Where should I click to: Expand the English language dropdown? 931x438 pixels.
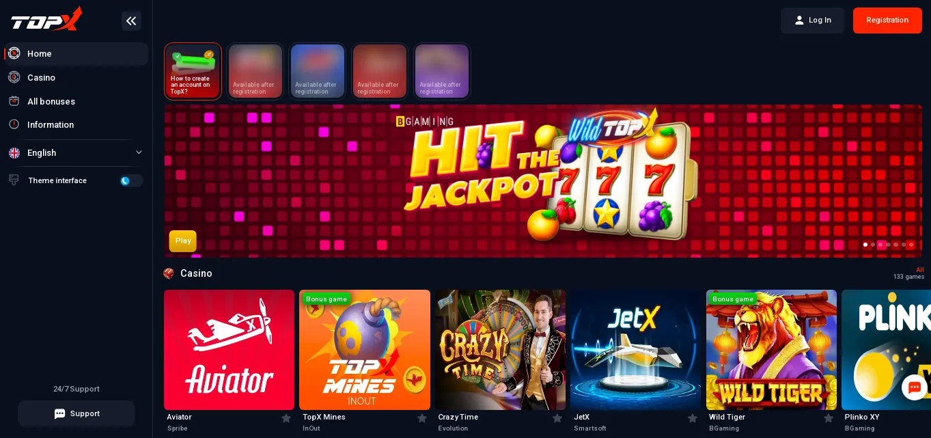[x=76, y=153]
